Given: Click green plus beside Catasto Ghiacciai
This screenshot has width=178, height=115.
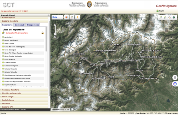Looking at the screenshot, I should tap(3, 69).
